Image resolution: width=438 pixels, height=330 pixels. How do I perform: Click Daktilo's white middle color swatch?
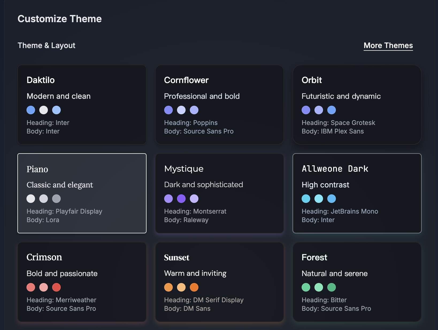44,110
